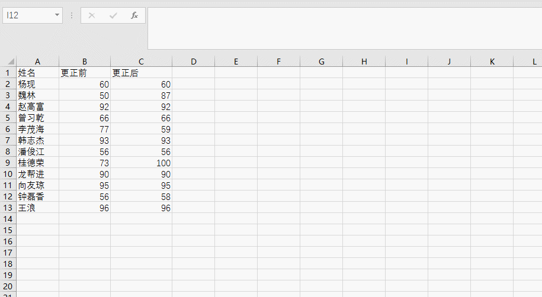Select the name cell 赵高富
This screenshot has height=297, width=542.
tap(37, 106)
